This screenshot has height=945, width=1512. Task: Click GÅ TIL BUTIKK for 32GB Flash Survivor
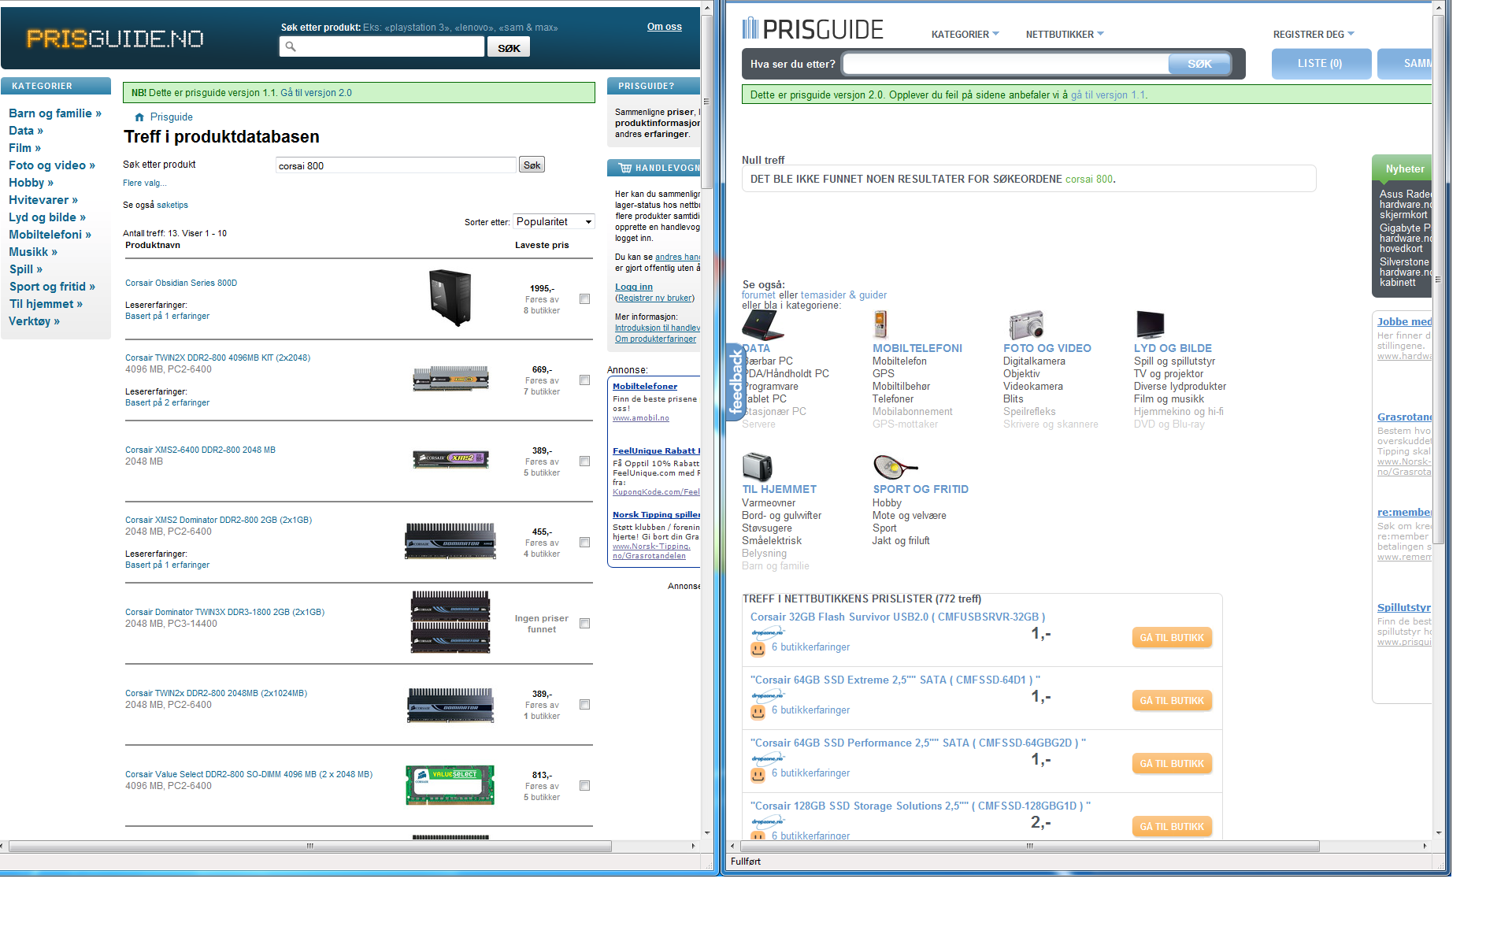coord(1172,637)
